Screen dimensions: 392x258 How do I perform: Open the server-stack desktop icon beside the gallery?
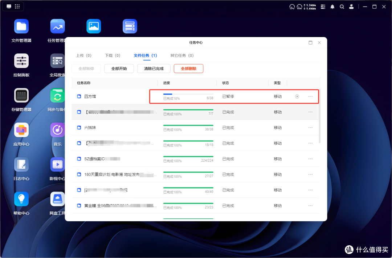point(130,26)
